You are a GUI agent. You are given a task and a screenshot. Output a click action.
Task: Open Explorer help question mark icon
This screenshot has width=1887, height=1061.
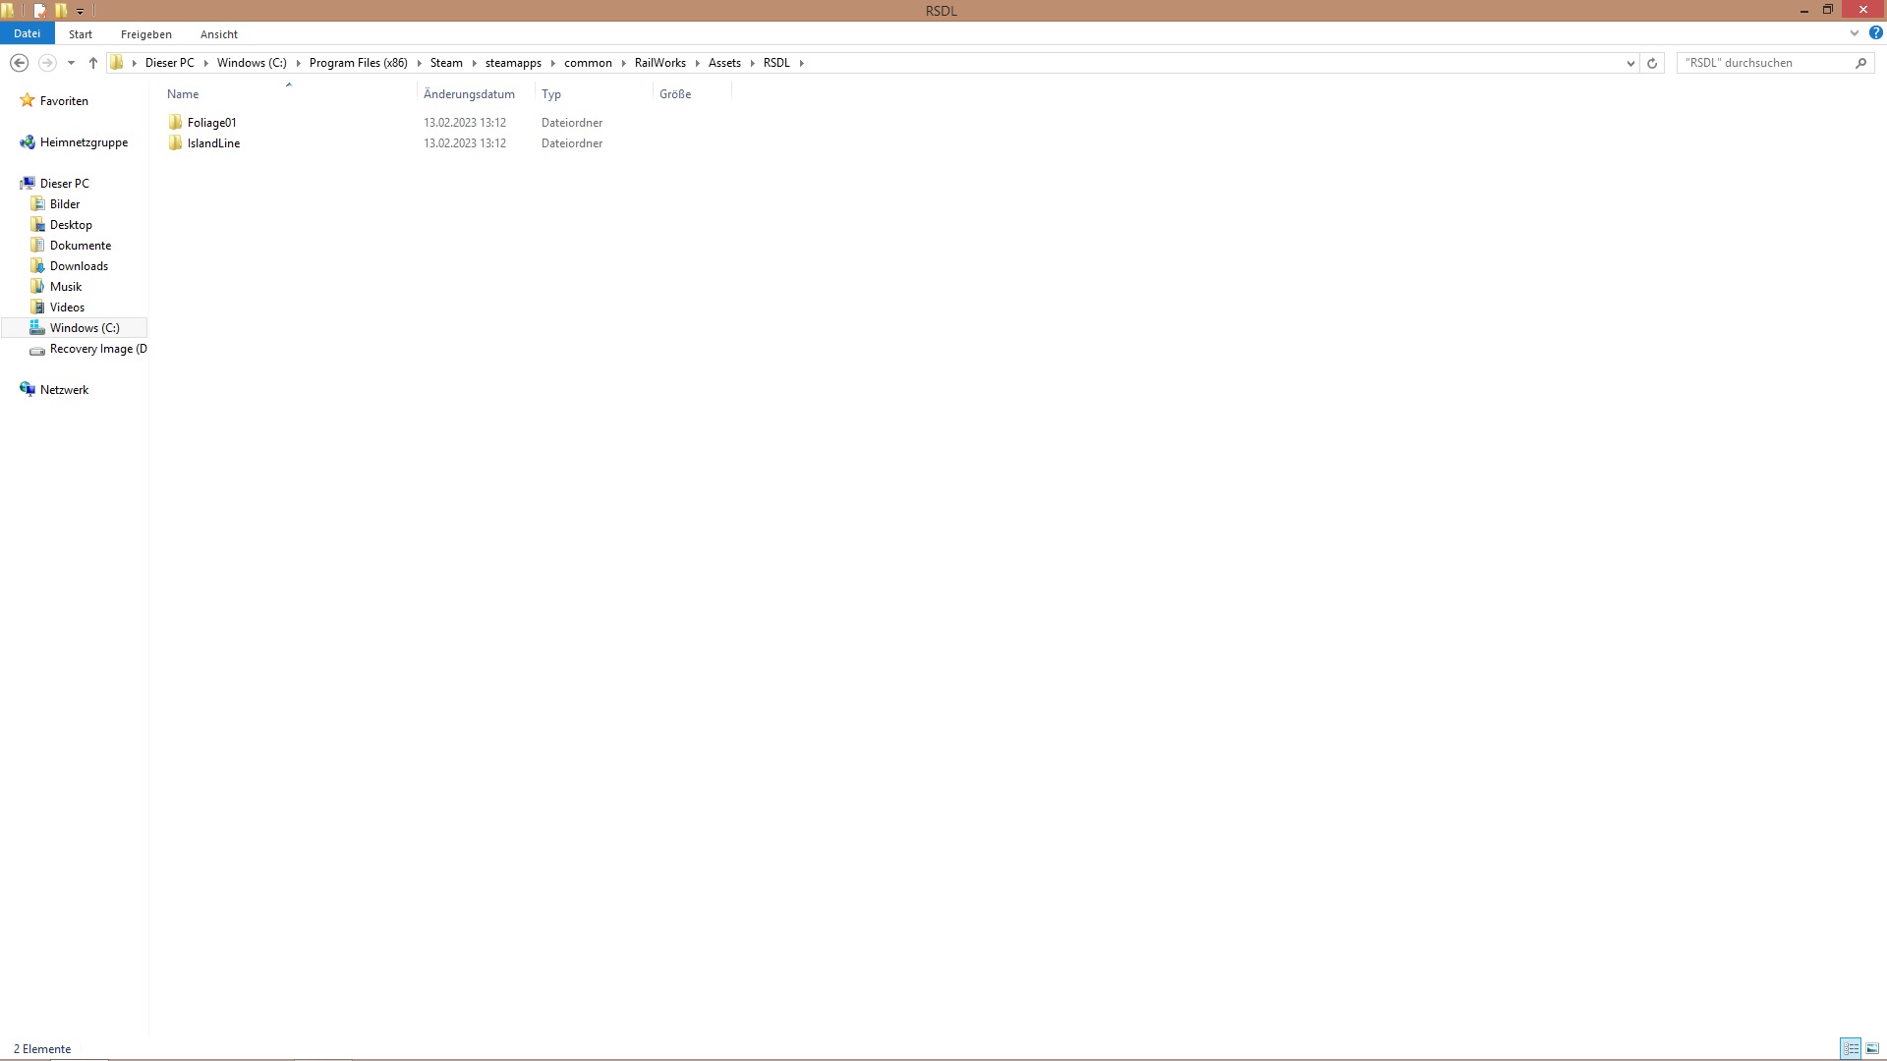click(x=1875, y=33)
